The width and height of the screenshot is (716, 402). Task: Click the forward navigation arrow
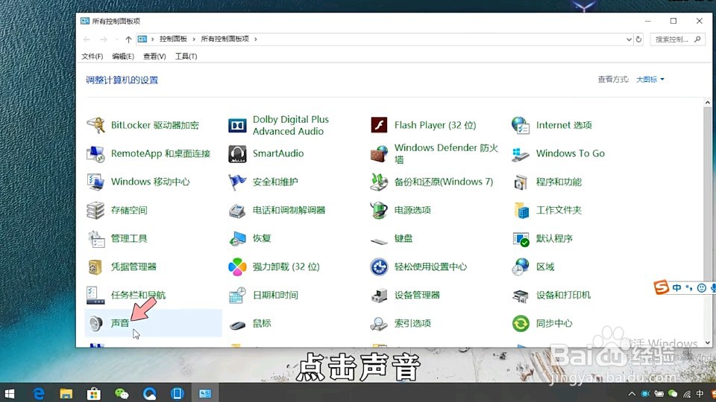click(x=104, y=39)
